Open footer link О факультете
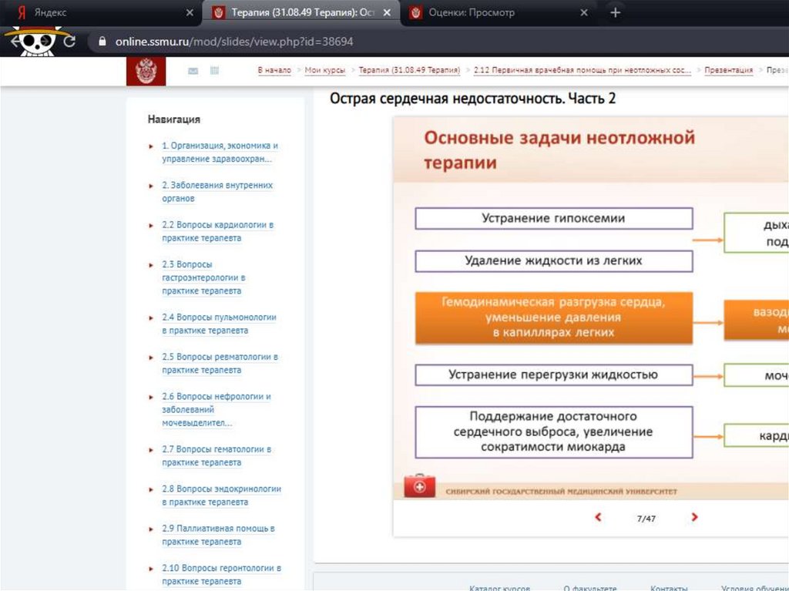The width and height of the screenshot is (789, 591). (589, 587)
